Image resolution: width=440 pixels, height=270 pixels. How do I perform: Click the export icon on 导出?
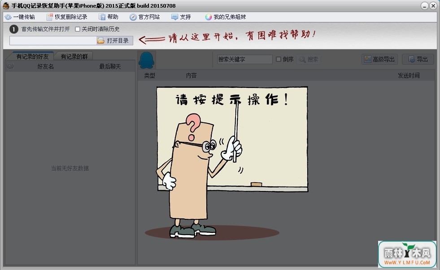click(x=411, y=59)
